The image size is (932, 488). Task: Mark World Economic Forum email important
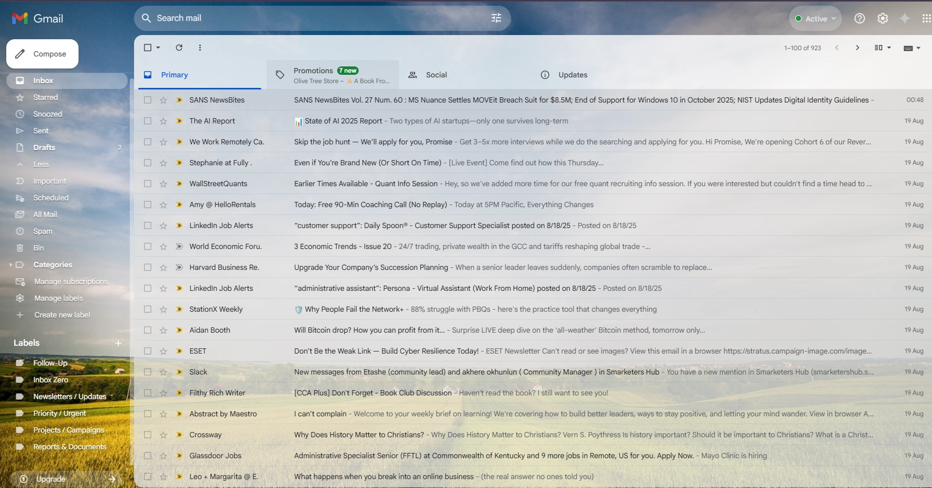179,246
